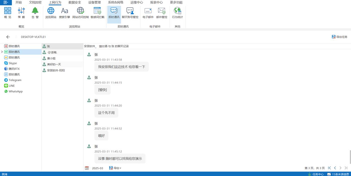Open 行为统计 statistics icon
Viewport: 351px width, 176px height.
pyautogui.click(x=177, y=13)
